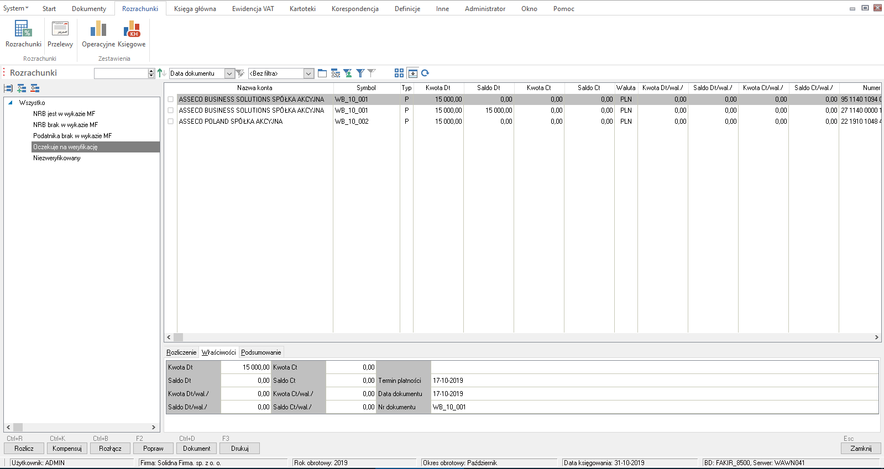Select 'Oczekuje na weryfikację' tree item

click(96, 147)
